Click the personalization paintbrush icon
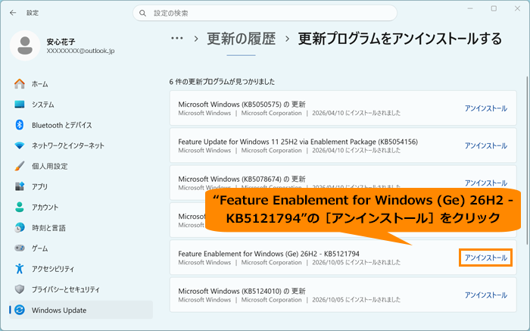 (x=20, y=166)
